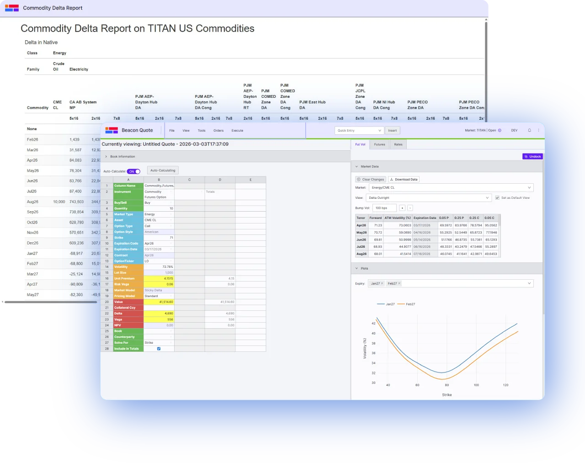Image resolution: width=585 pixels, height=468 pixels.
Task: Open the Tools menu
Action: tap(201, 131)
